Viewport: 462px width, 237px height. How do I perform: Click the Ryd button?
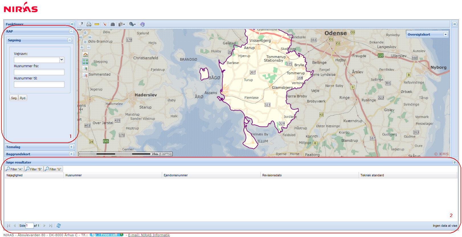23,98
